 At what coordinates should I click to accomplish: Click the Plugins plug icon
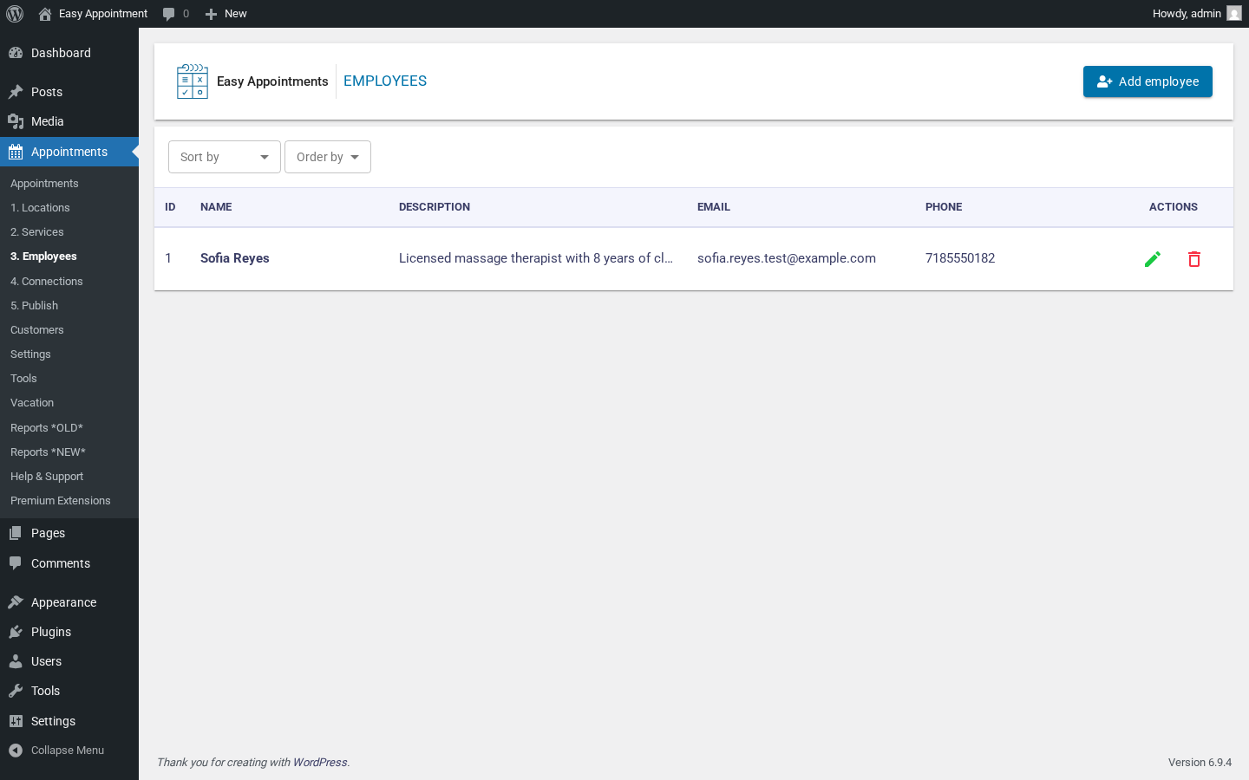point(16,632)
